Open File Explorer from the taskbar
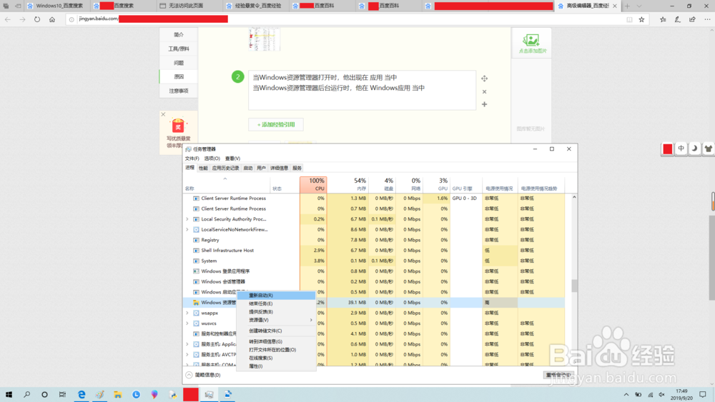 [118, 394]
